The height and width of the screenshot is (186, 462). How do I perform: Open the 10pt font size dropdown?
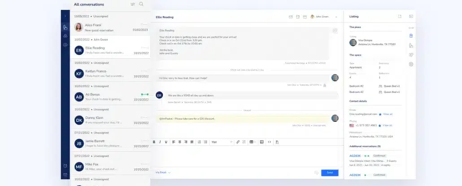coord(222,142)
